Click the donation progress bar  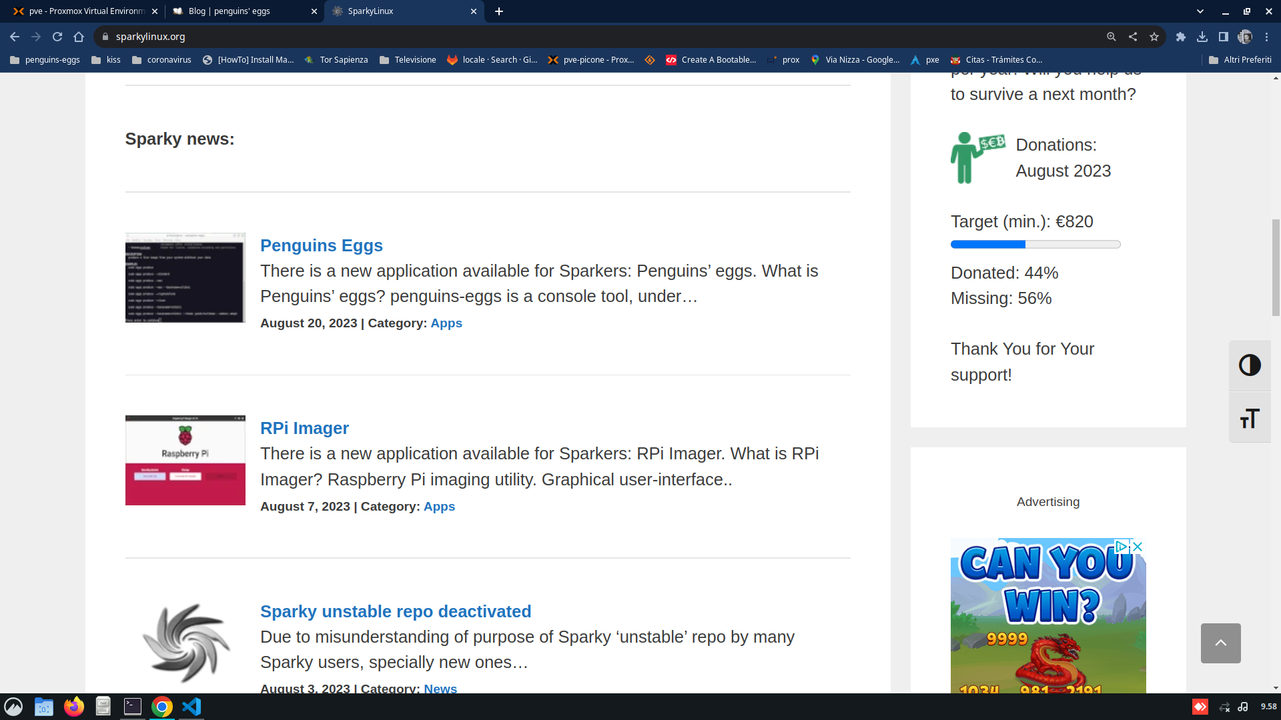click(x=1035, y=245)
